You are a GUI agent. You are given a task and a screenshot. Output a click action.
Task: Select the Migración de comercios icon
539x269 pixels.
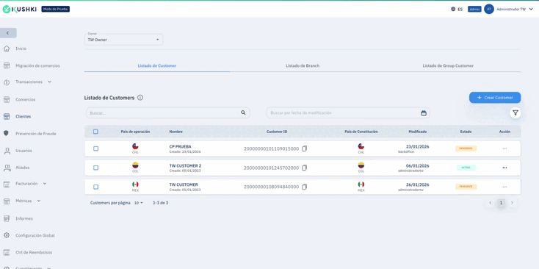tap(6, 65)
